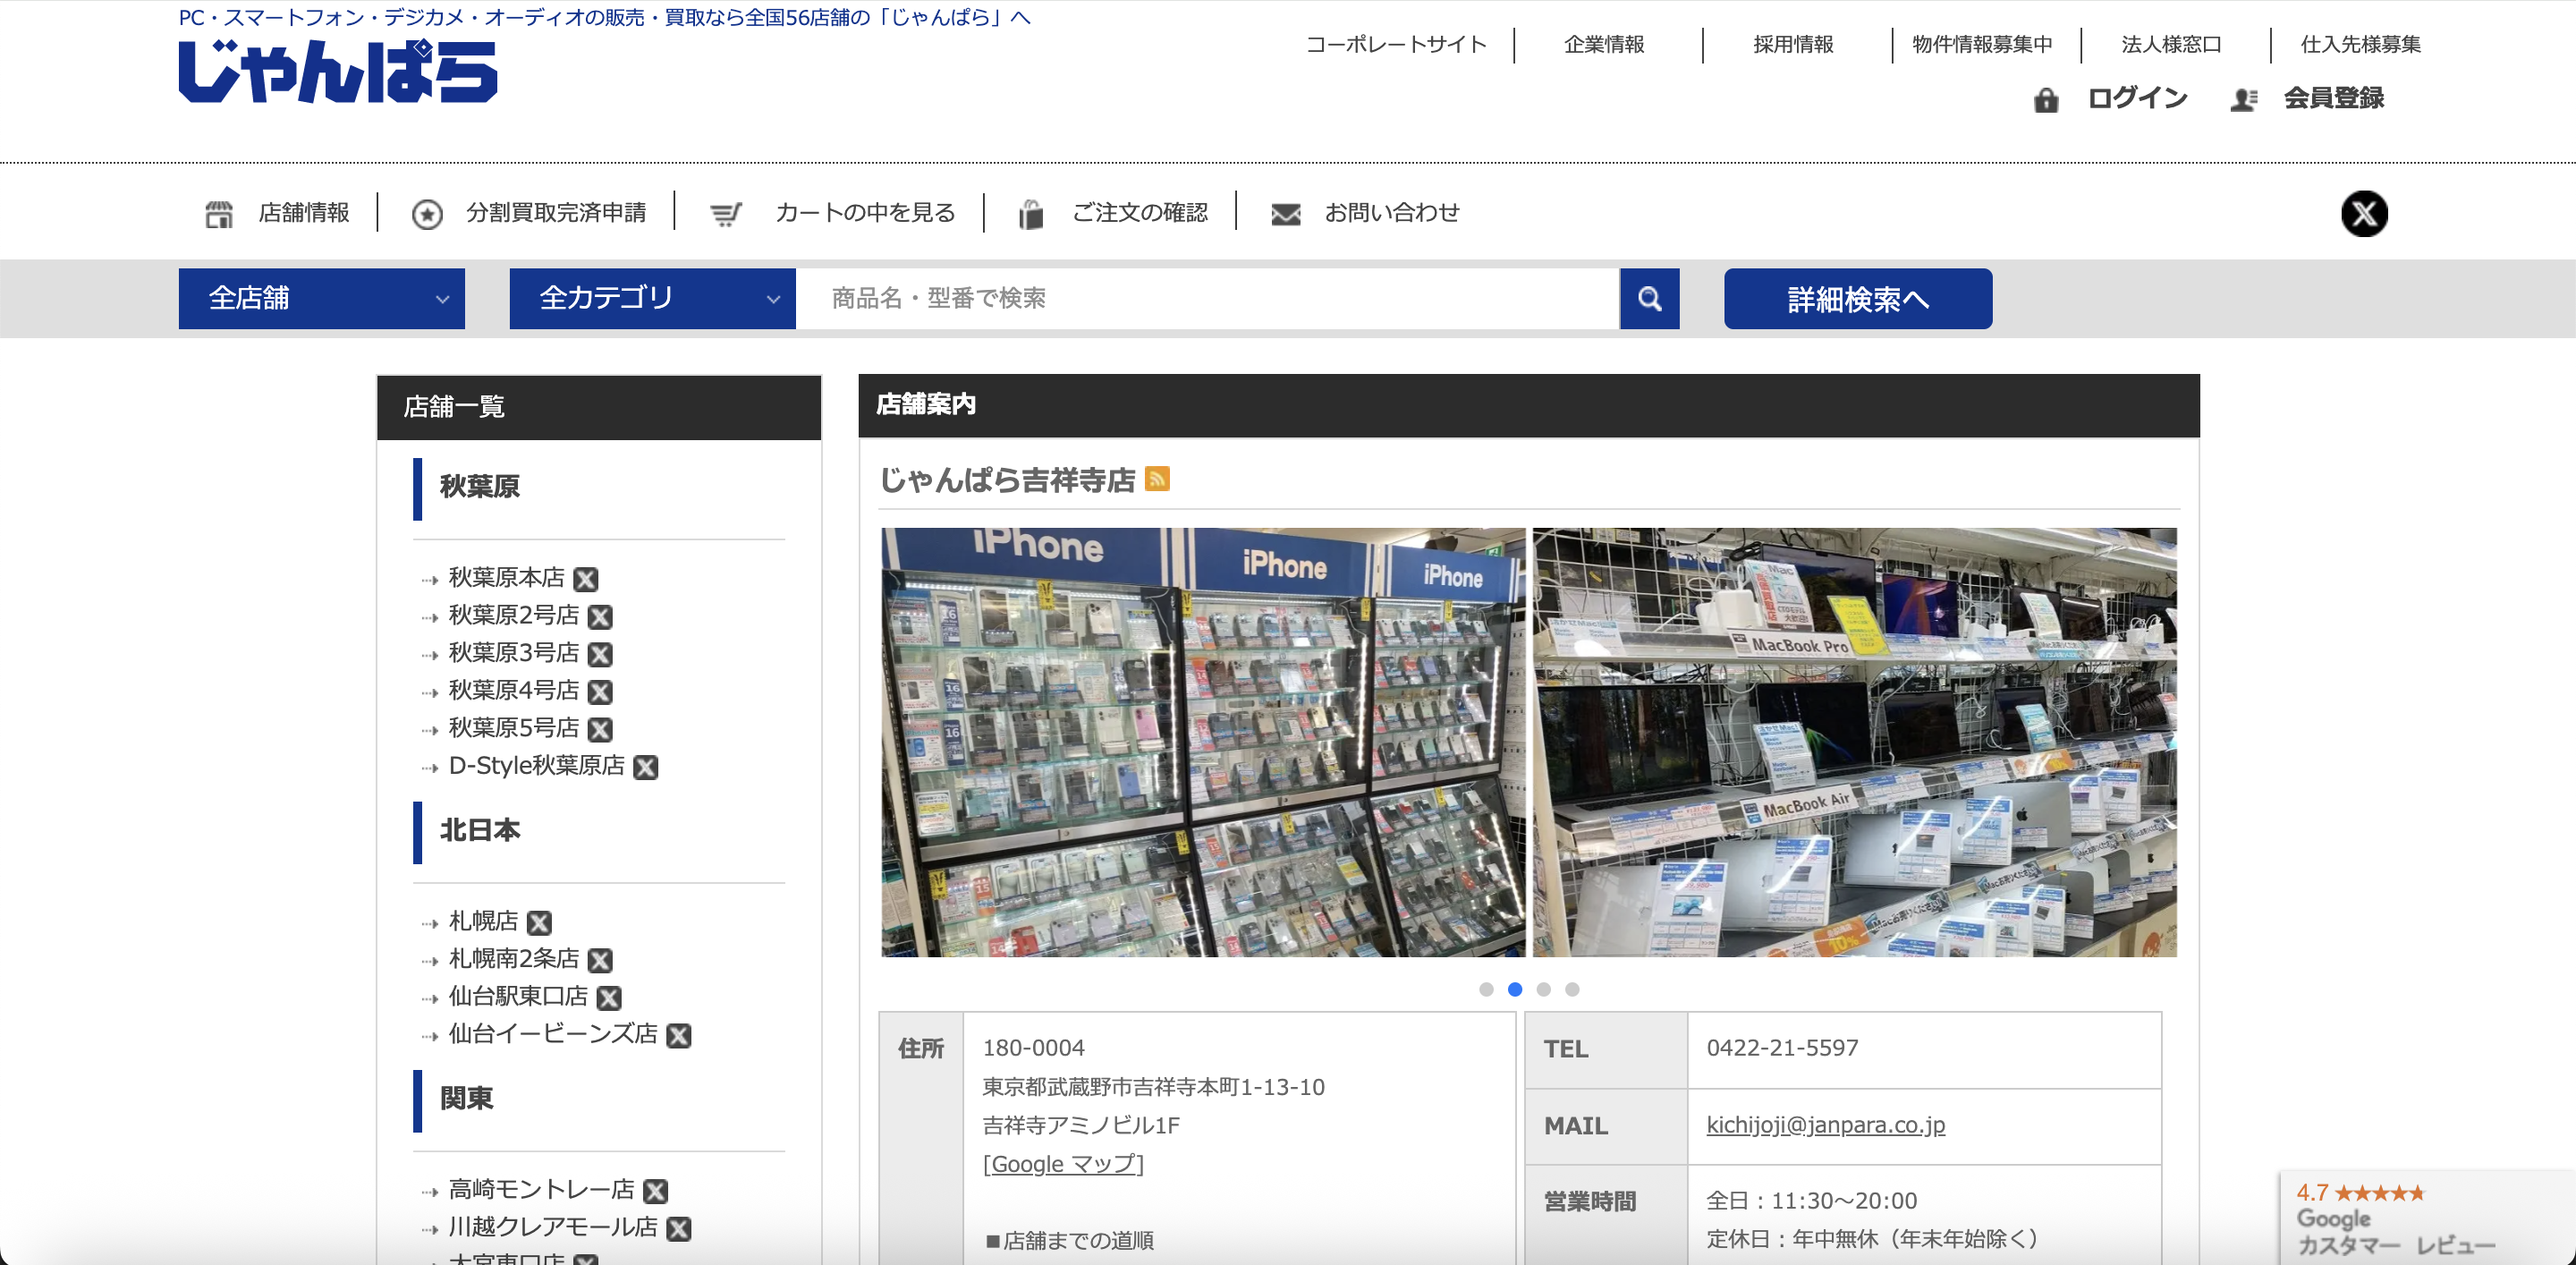Click the ログイン link
Screen dimensions: 2576x1265
2137,98
